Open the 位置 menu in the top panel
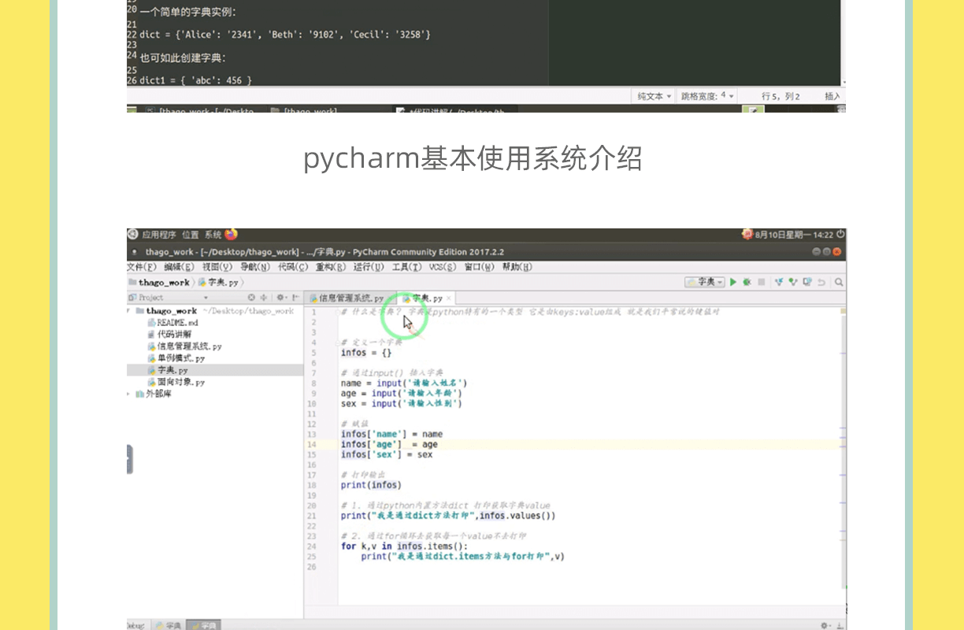This screenshot has height=630, width=964. pyautogui.click(x=191, y=235)
